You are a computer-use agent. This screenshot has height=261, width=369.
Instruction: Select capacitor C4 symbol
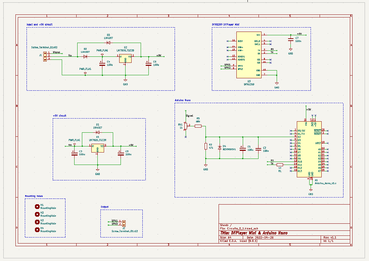tap(102, 64)
